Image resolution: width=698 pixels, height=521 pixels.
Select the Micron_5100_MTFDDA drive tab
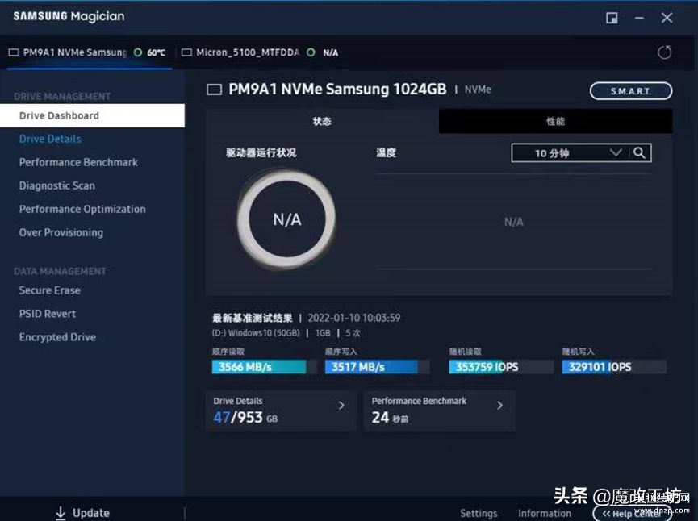[261, 52]
